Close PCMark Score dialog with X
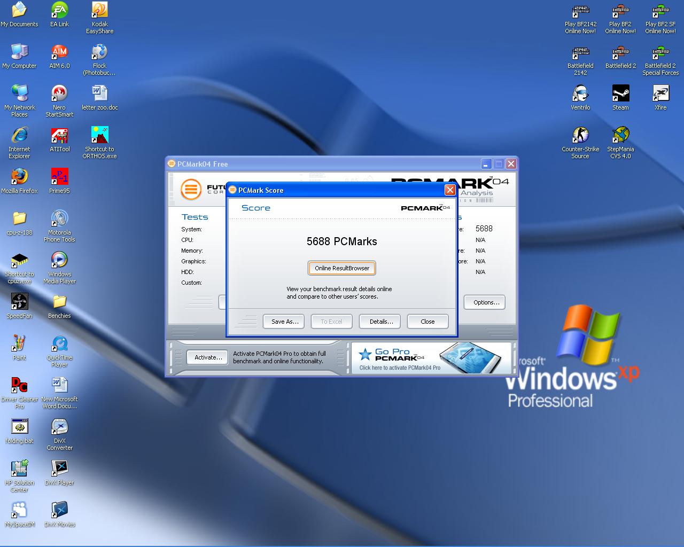 click(x=450, y=190)
